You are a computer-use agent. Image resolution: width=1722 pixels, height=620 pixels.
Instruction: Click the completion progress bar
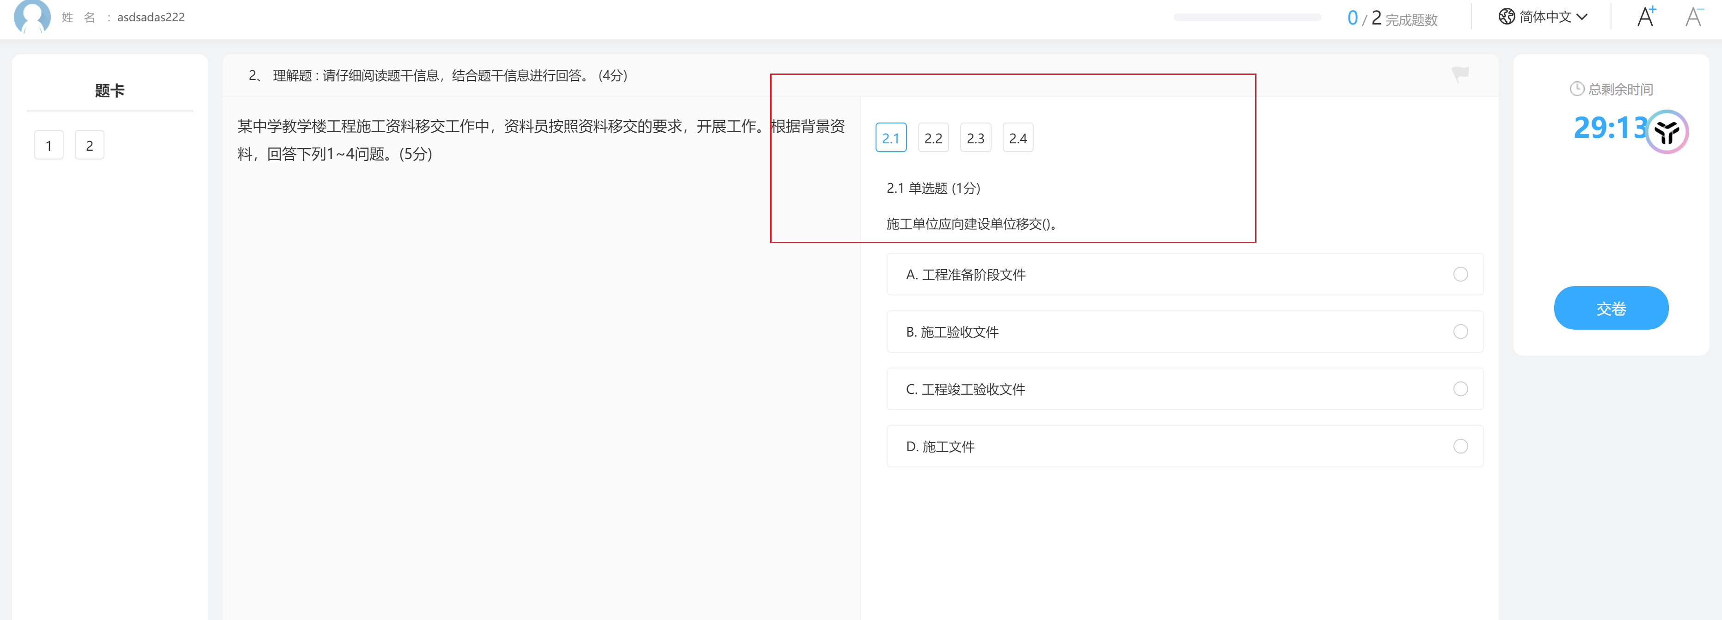point(1247,18)
